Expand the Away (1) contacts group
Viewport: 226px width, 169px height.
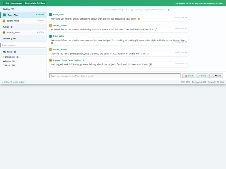tap(23, 27)
